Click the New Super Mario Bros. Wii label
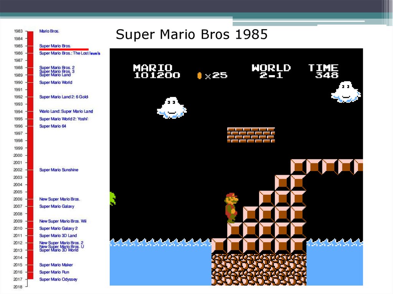Viewport: 393px width, 294px height. point(63,221)
